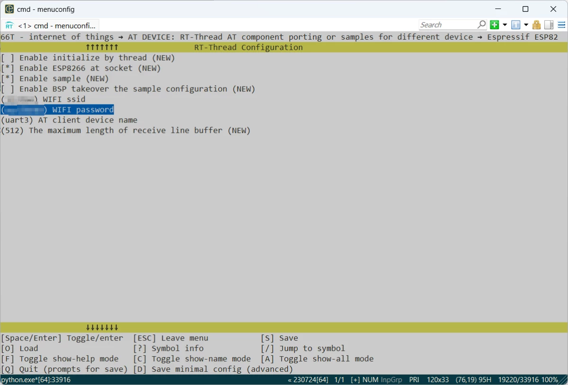Viewport: 568px width, 385px height.
Task: Toggle Enable BSP takeover sample configuration
Action: [128, 89]
